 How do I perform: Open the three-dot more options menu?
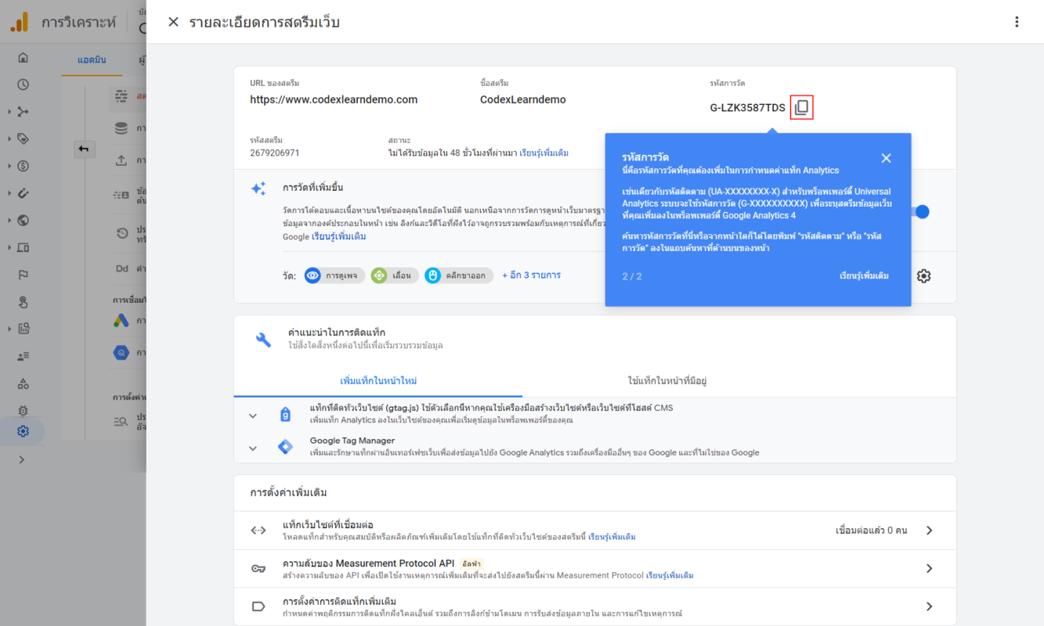[x=1017, y=22]
